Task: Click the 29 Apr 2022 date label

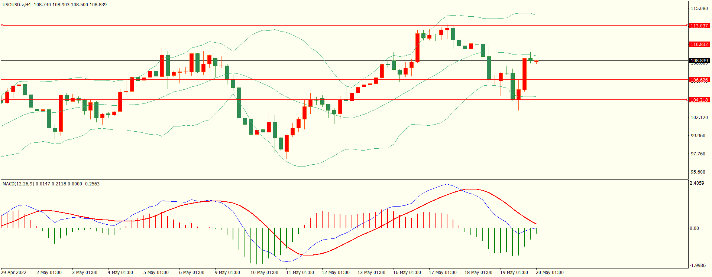Action: tap(14, 273)
